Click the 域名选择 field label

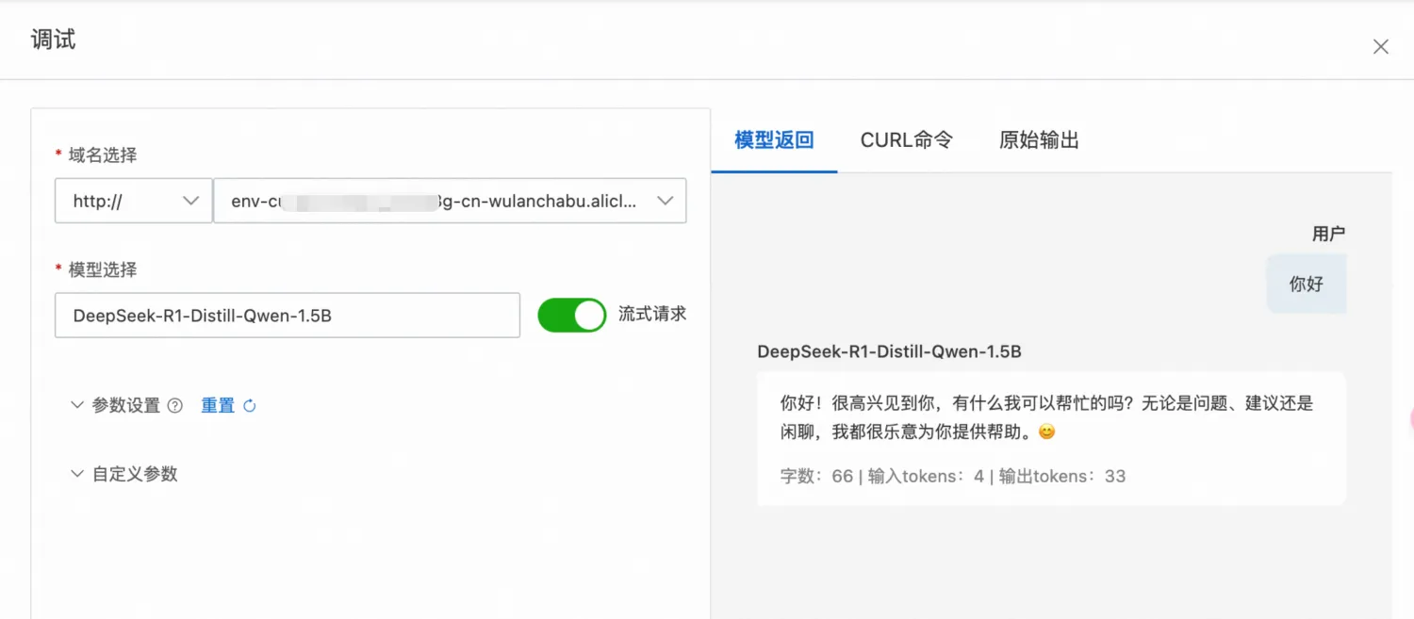point(103,155)
